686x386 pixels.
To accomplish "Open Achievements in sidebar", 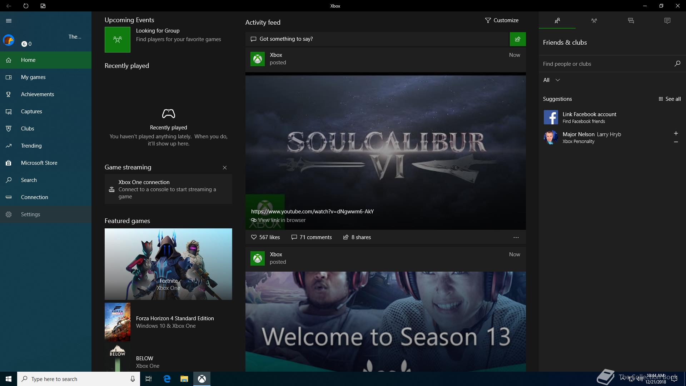I will point(46,94).
